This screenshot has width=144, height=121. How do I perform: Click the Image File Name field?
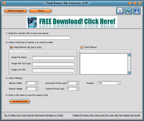pos(53,58)
